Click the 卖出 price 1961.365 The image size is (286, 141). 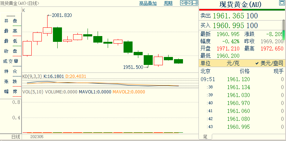coord(228,16)
